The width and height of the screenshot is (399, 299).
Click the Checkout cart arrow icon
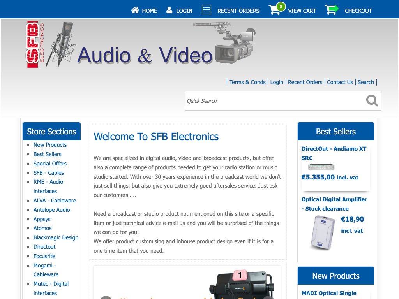pyautogui.click(x=331, y=10)
